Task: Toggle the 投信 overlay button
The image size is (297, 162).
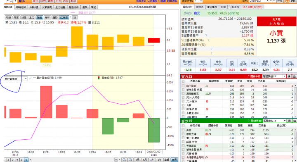Action: point(24,17)
